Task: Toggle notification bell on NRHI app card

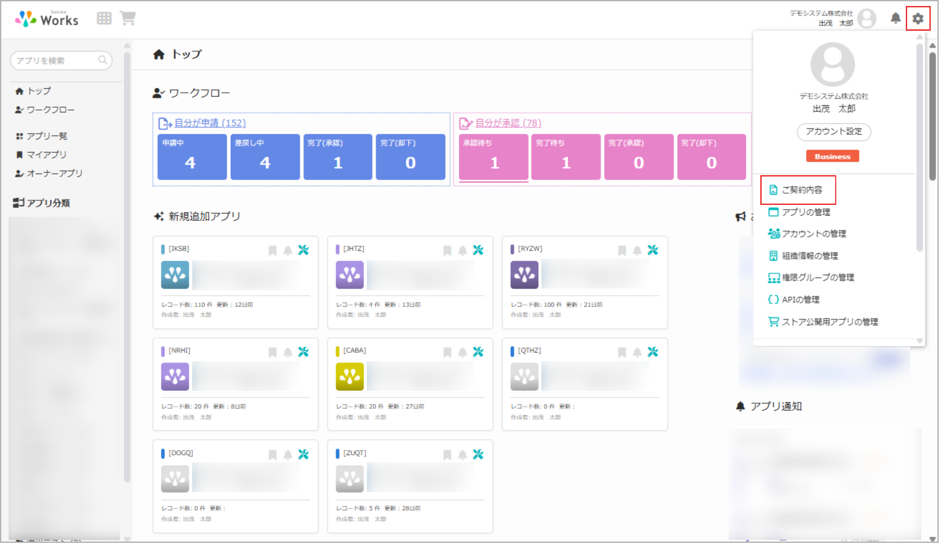Action: 288,352
